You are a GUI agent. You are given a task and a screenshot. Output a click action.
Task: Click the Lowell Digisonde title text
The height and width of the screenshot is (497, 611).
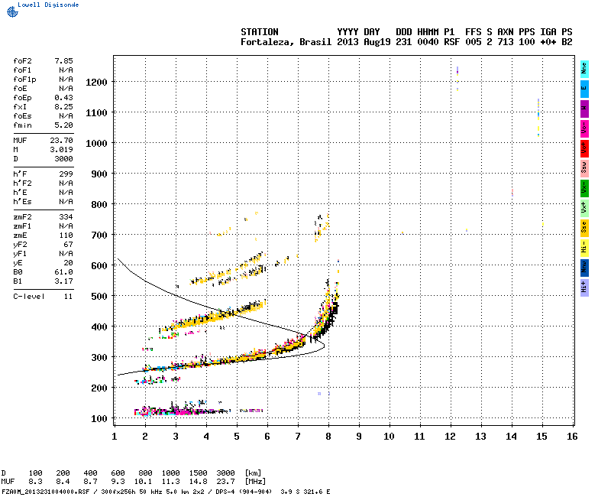[48, 5]
